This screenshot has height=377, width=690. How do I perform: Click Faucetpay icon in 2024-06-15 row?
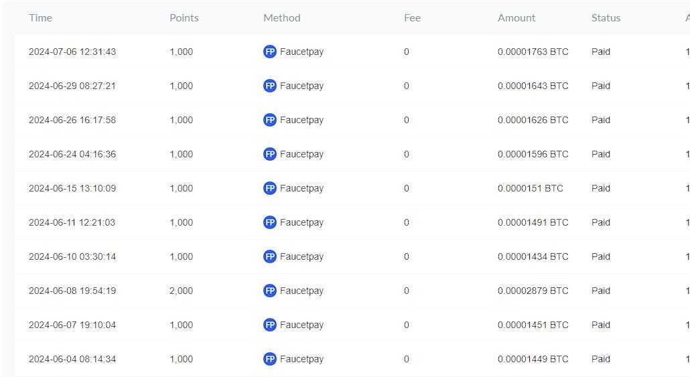point(270,188)
